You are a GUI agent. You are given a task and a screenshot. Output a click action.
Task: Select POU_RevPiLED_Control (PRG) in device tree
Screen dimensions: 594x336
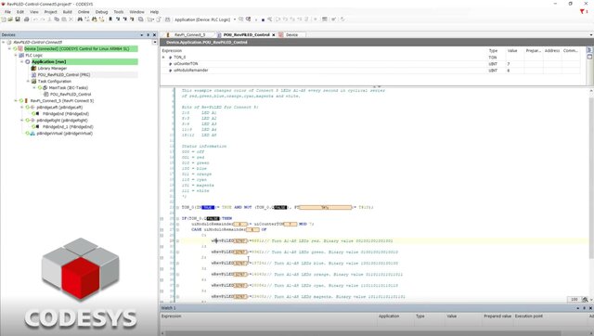pyautogui.click(x=64, y=74)
